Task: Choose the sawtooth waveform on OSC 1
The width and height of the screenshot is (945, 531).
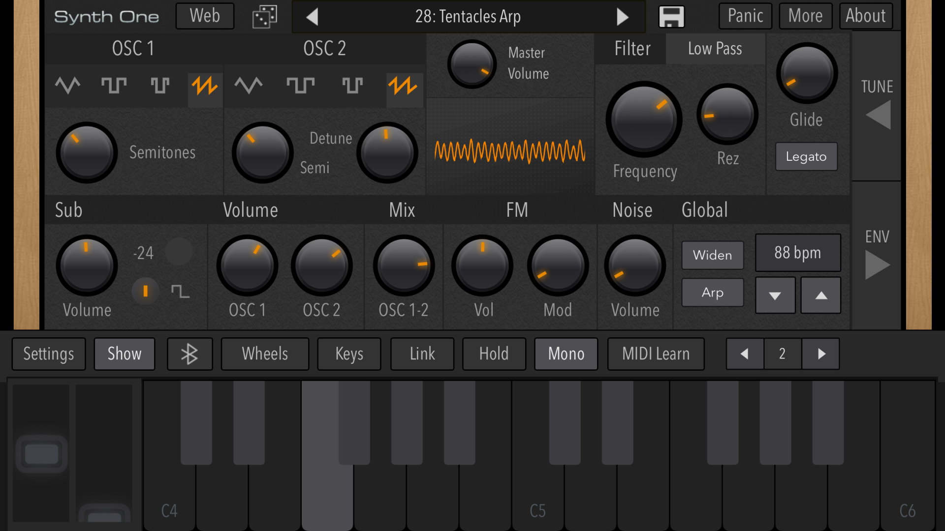Action: tap(205, 86)
